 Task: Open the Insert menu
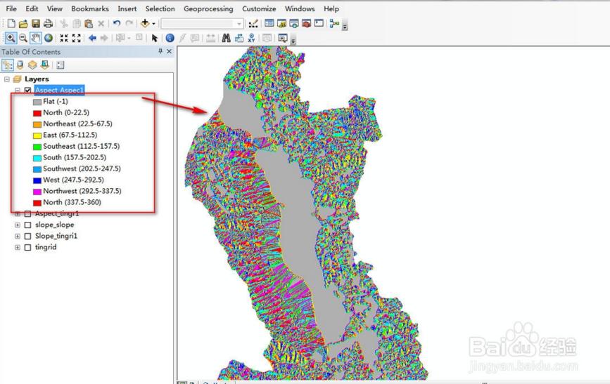(x=127, y=8)
